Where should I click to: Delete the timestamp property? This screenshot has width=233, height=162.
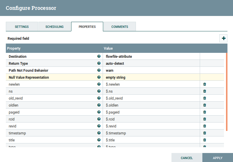205,133
